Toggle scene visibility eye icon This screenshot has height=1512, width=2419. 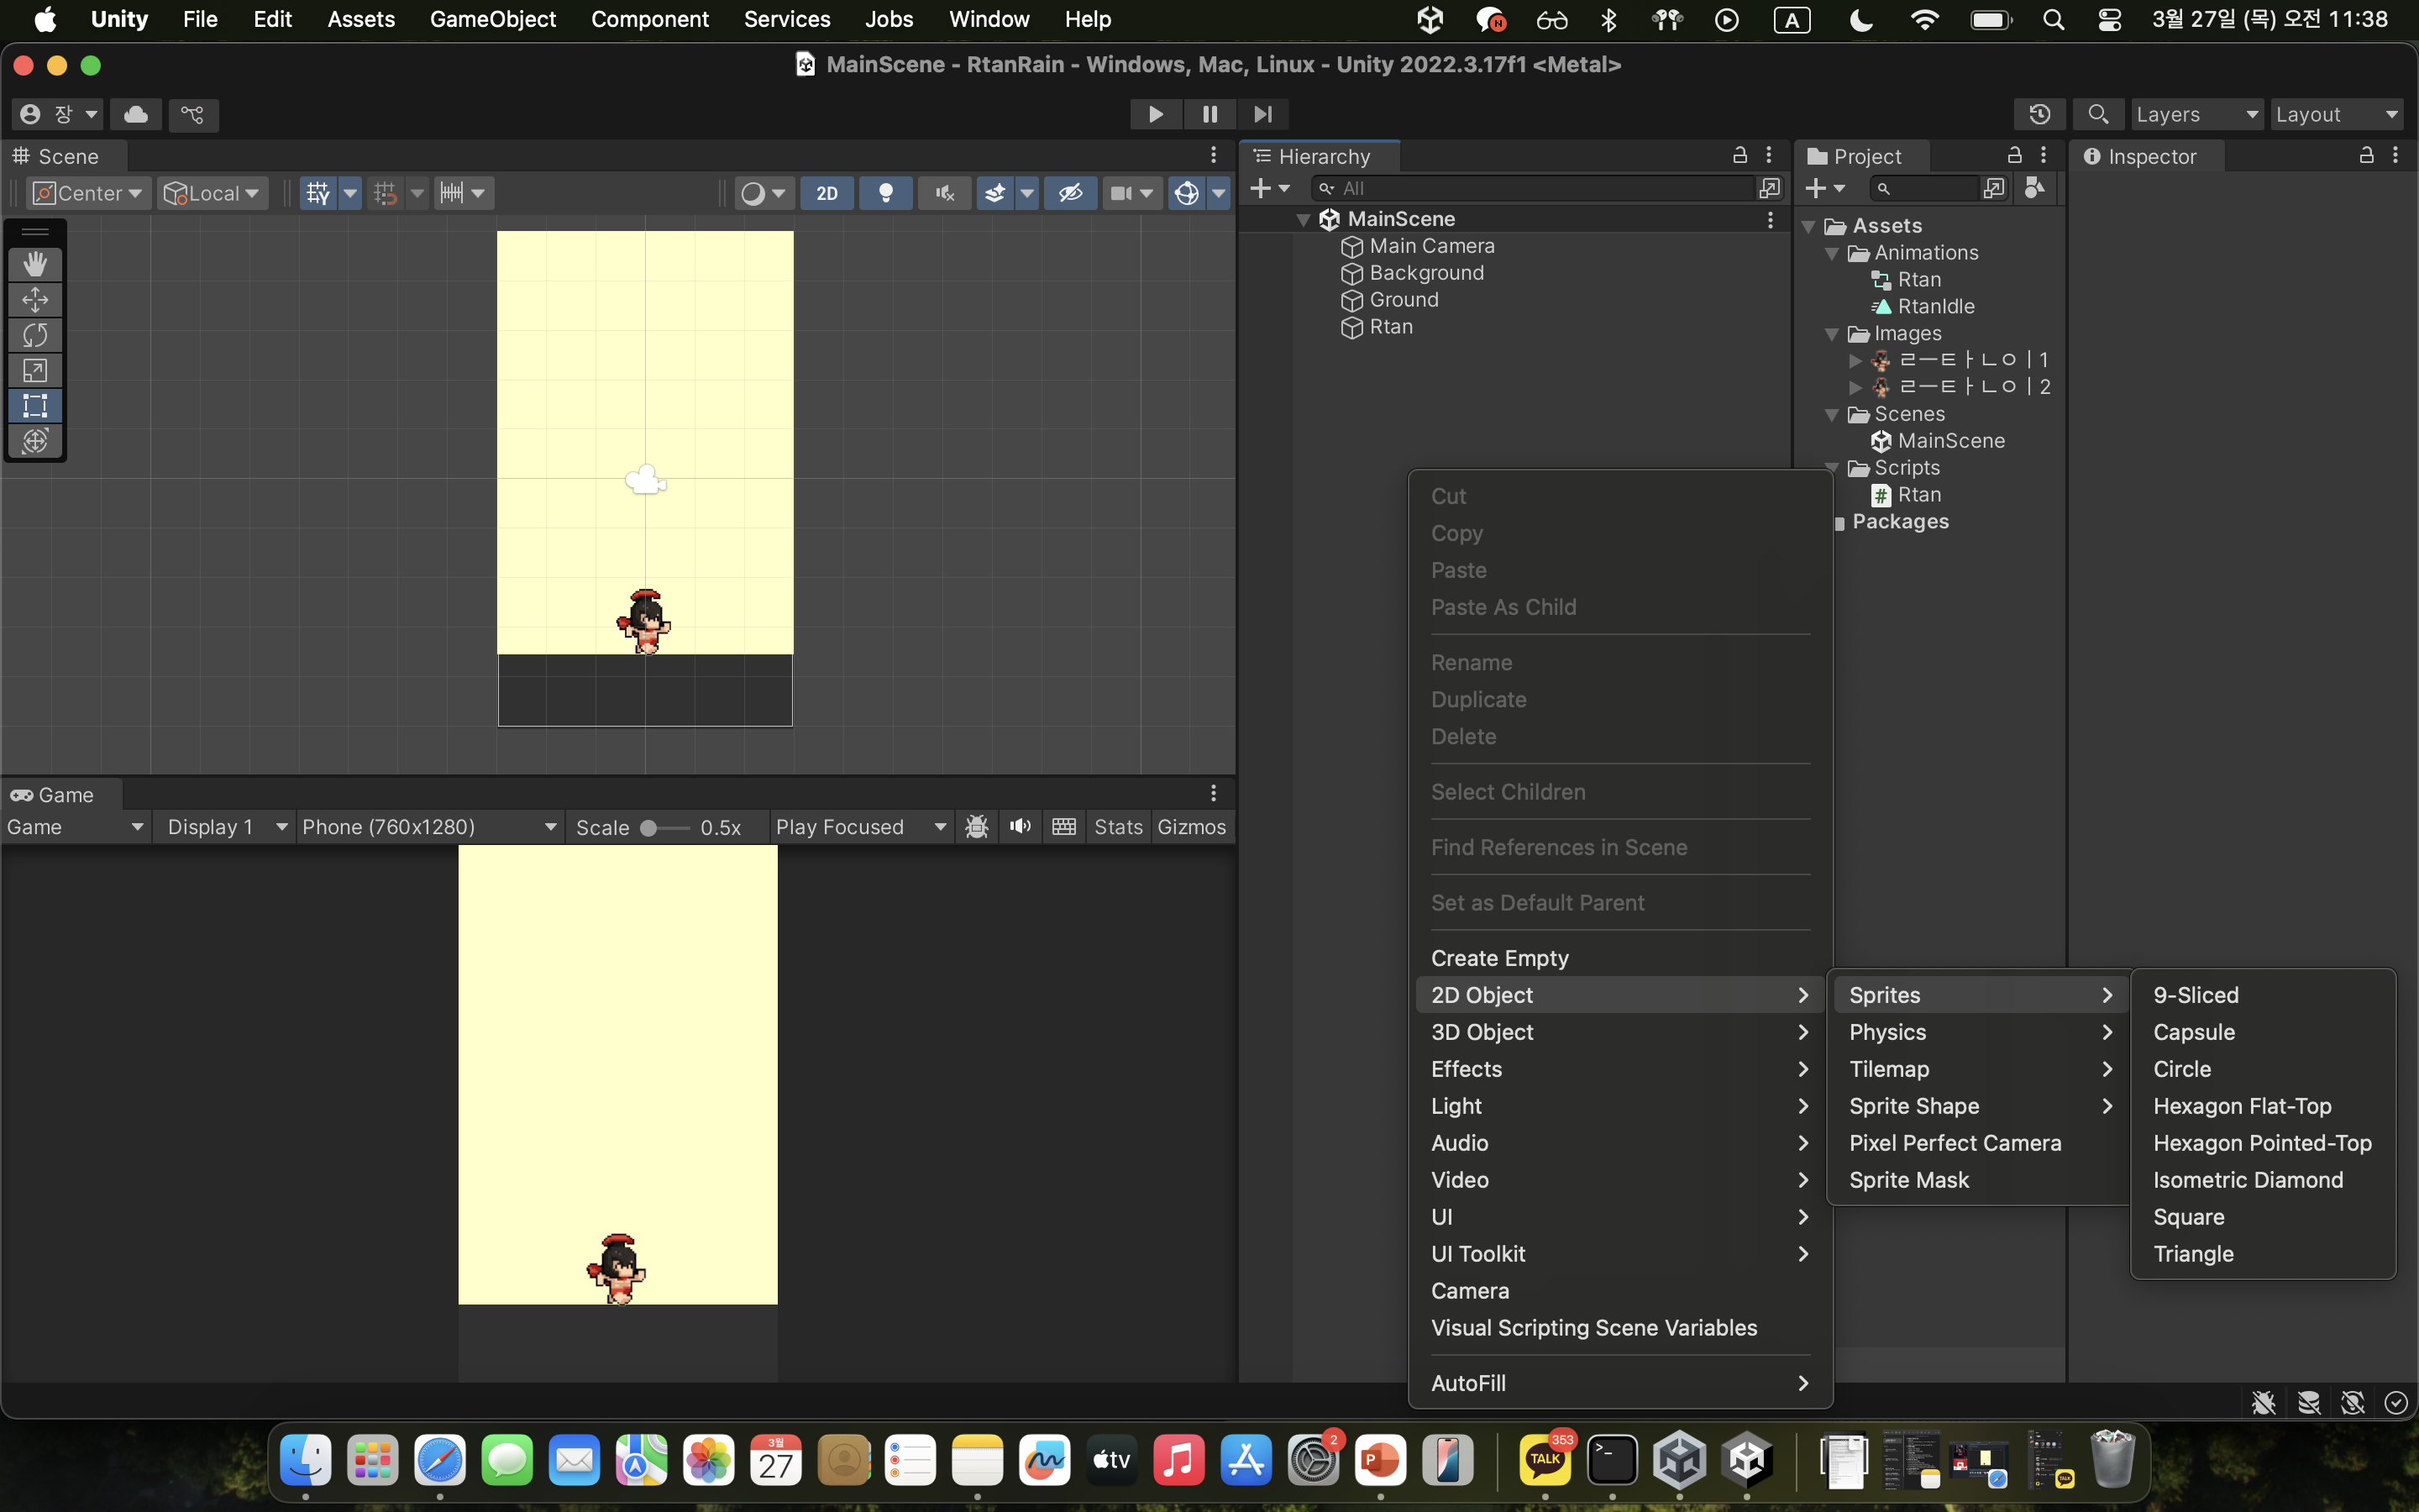coord(1071,193)
